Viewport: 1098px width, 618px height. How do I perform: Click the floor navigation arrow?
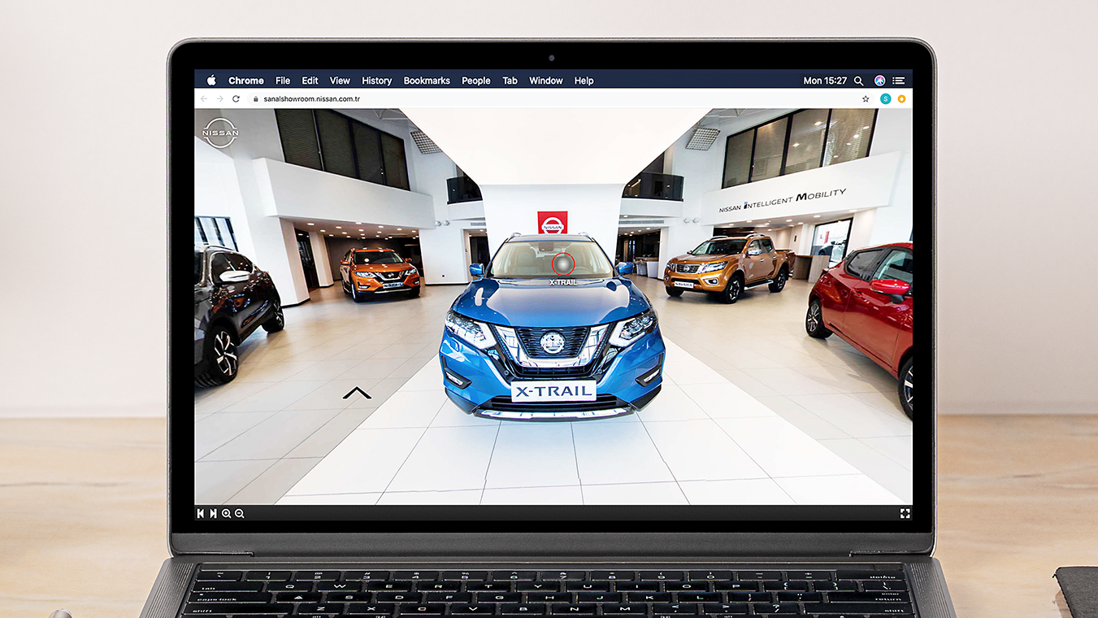click(357, 393)
